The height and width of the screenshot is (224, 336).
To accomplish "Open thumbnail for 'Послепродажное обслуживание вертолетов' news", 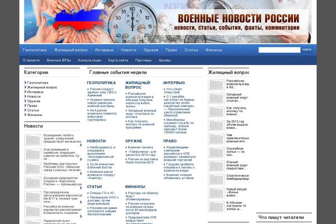I will click(x=33, y=197).
